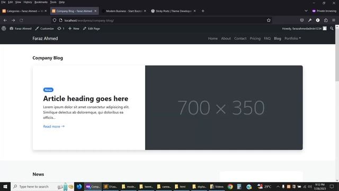Go to the Home nav link

coord(213,38)
